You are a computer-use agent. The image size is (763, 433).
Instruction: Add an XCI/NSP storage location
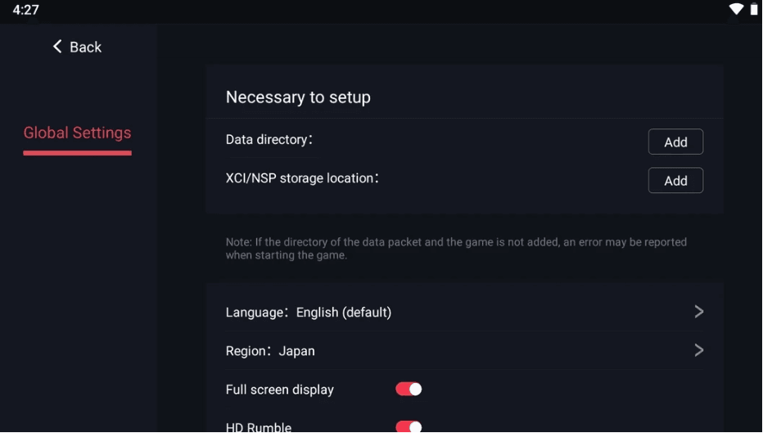(675, 180)
